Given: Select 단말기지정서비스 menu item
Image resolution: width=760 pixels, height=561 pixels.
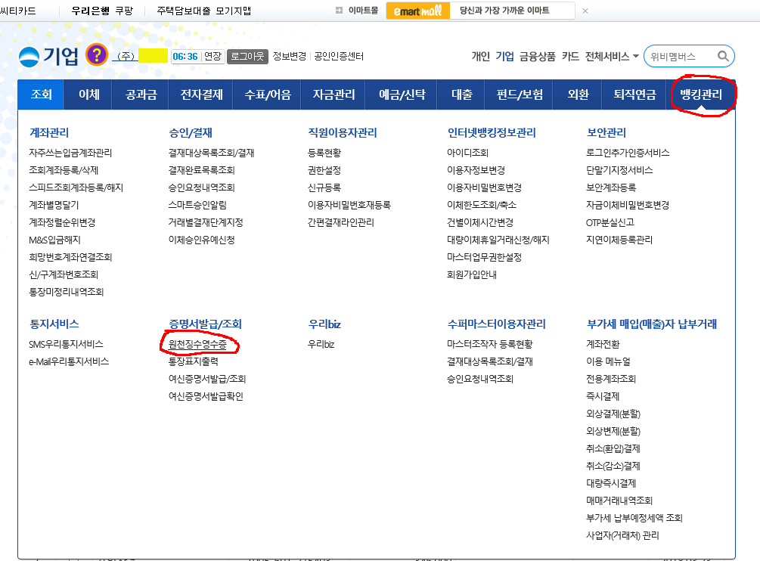Looking at the screenshot, I should click(619, 171).
